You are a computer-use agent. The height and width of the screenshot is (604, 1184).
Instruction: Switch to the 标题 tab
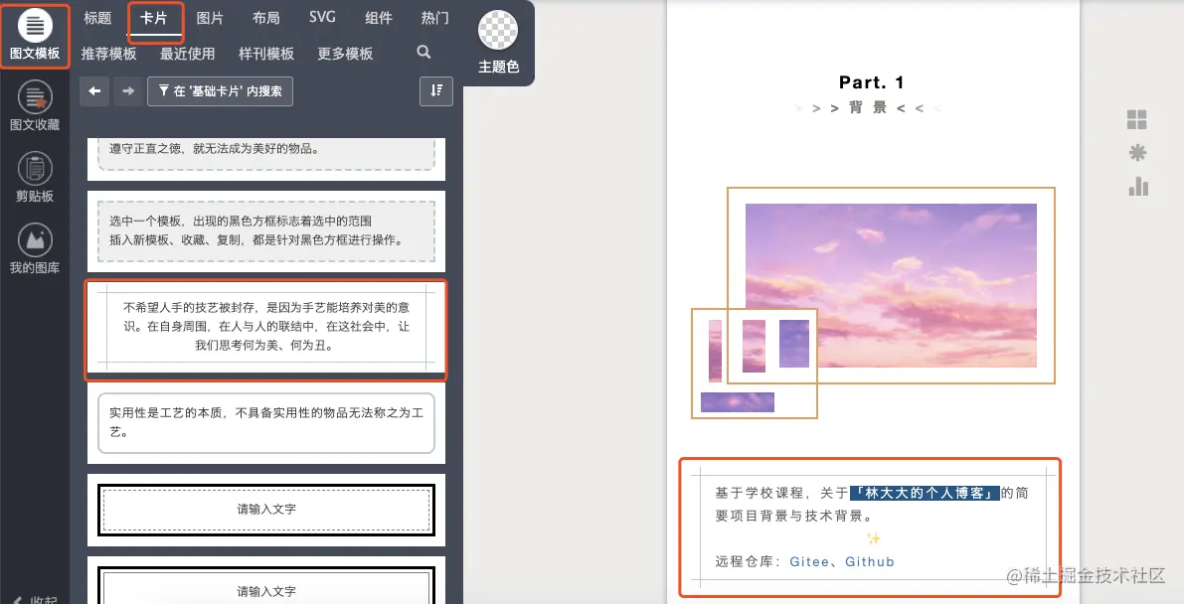pos(97,18)
